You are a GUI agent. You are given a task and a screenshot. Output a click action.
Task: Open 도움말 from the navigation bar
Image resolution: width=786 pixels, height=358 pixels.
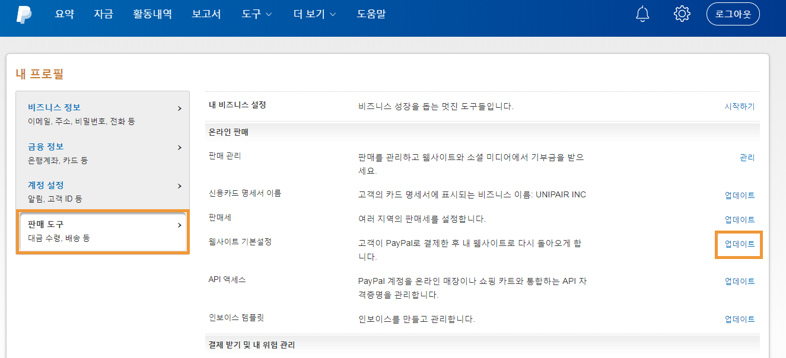pyautogui.click(x=371, y=14)
